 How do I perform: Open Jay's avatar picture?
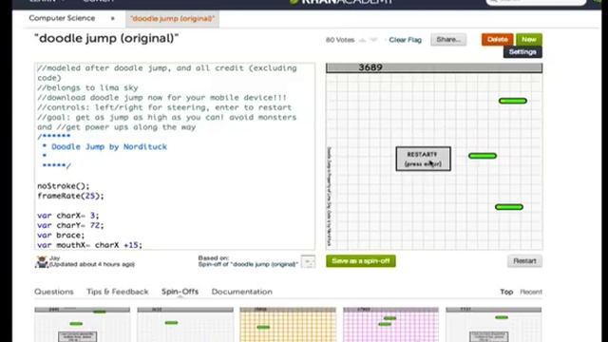41,262
